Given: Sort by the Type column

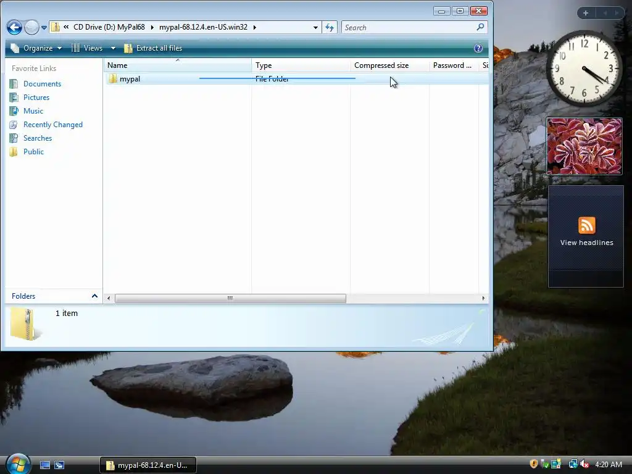Looking at the screenshot, I should tap(301, 65).
